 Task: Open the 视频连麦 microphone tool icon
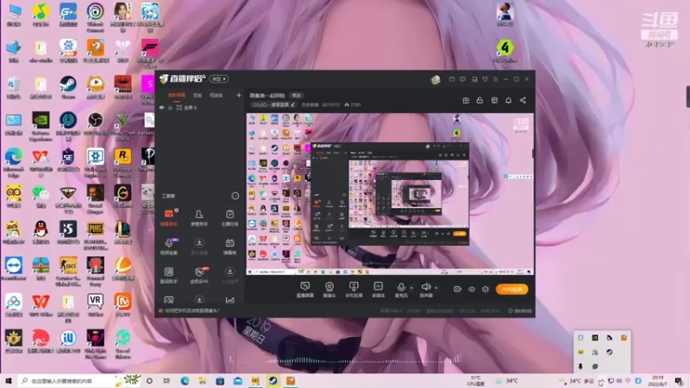pyautogui.click(x=168, y=246)
